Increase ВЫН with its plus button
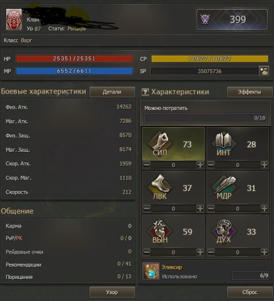The height and width of the screenshot is (301, 274). (200, 252)
